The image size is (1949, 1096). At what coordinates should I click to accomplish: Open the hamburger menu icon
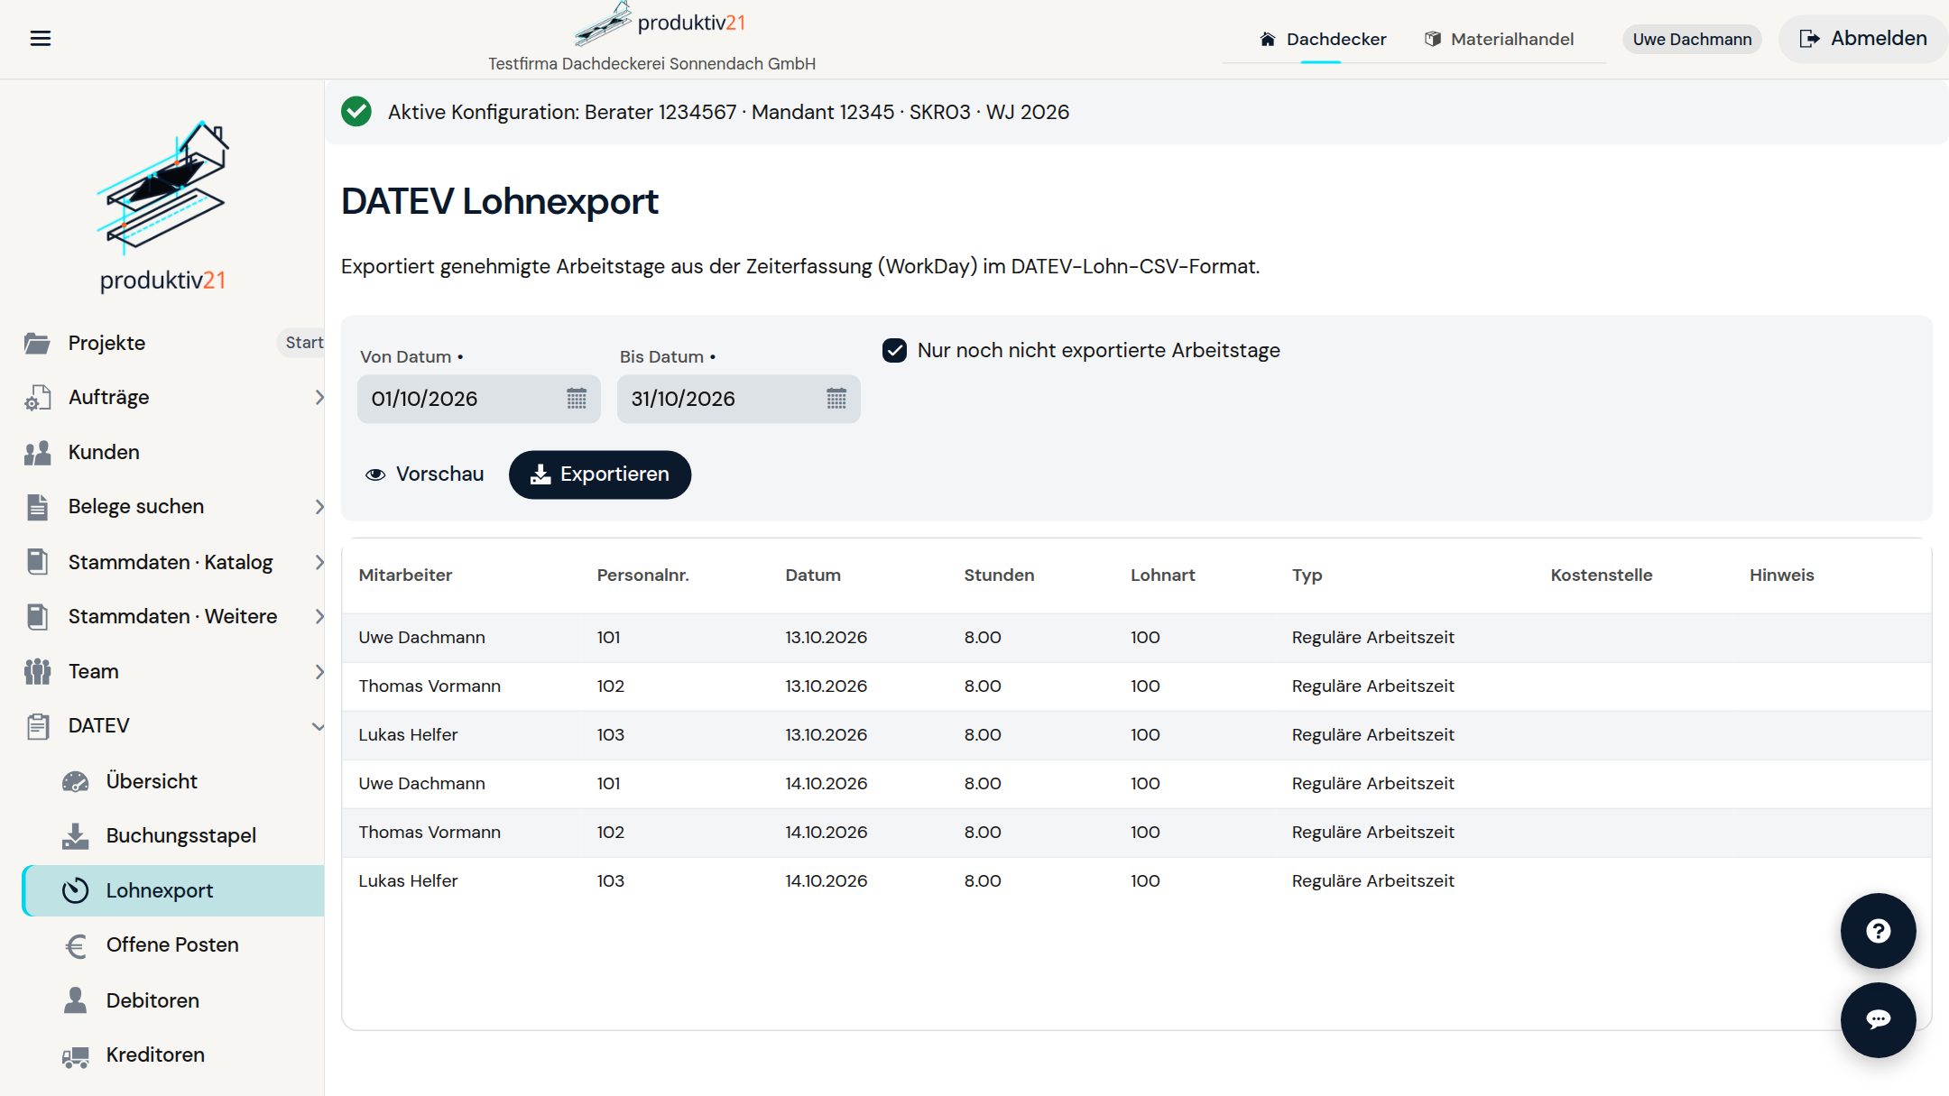point(41,38)
